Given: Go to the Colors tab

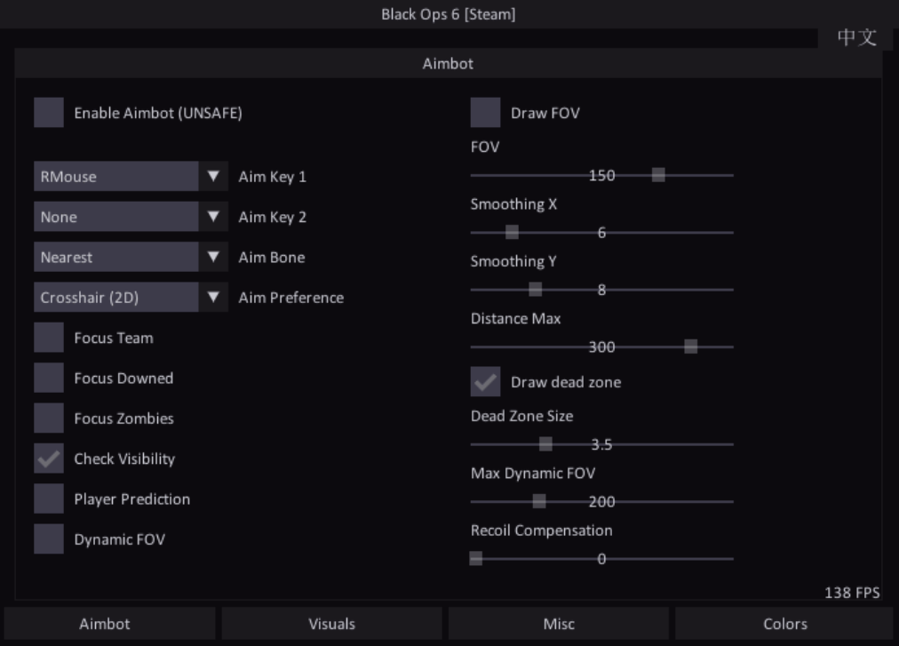Looking at the screenshot, I should pos(785,624).
